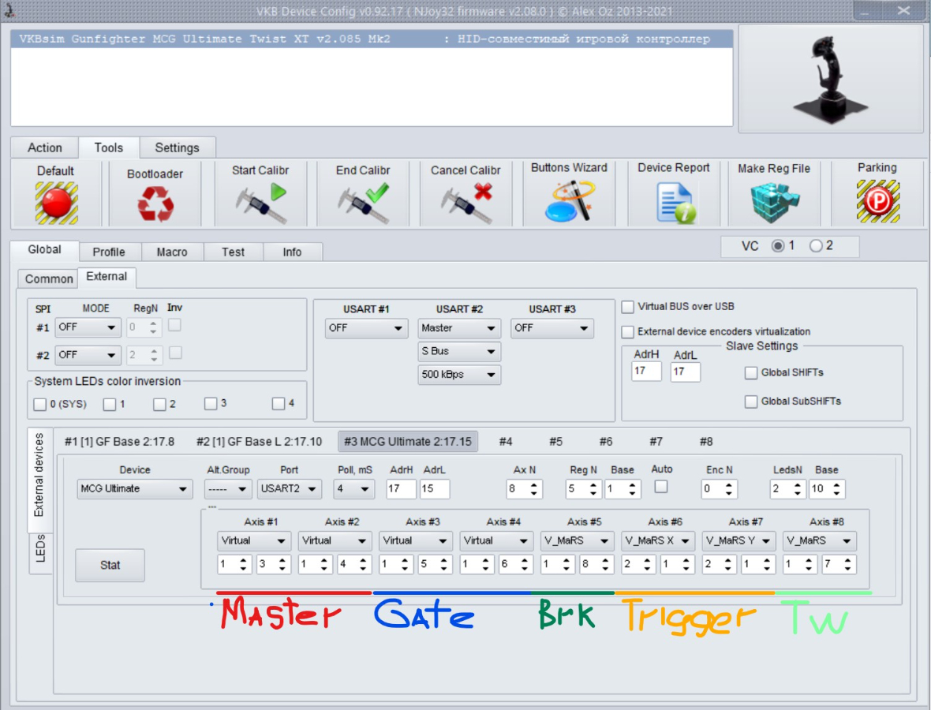The width and height of the screenshot is (931, 710).
Task: Open the Profile tab
Action: [109, 252]
